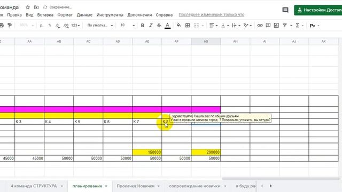The height and width of the screenshot is (192, 342).
Task: Click the merge cells icon
Action: [196, 26]
